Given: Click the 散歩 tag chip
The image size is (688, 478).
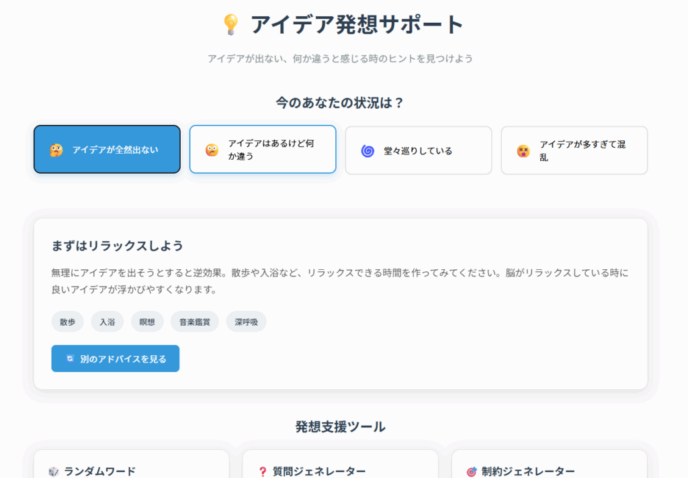Looking at the screenshot, I should coord(67,322).
